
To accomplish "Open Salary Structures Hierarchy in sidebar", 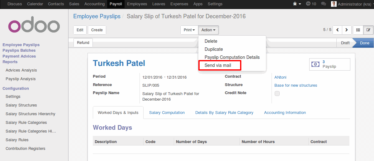I will click(x=31, y=114).
